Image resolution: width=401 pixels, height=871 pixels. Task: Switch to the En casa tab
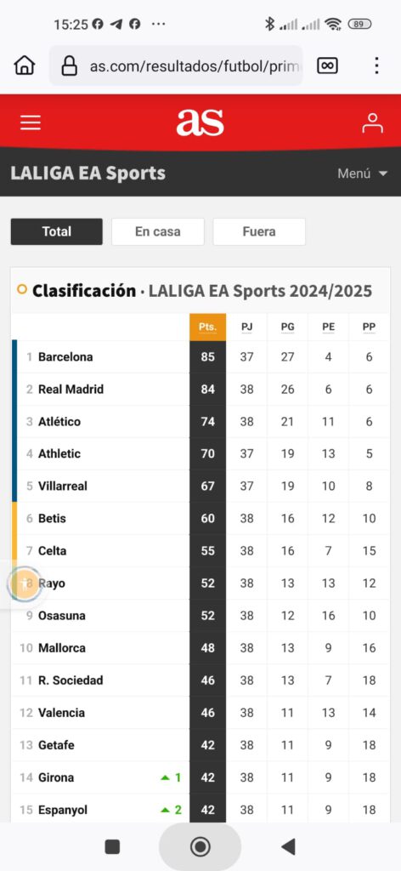(157, 231)
